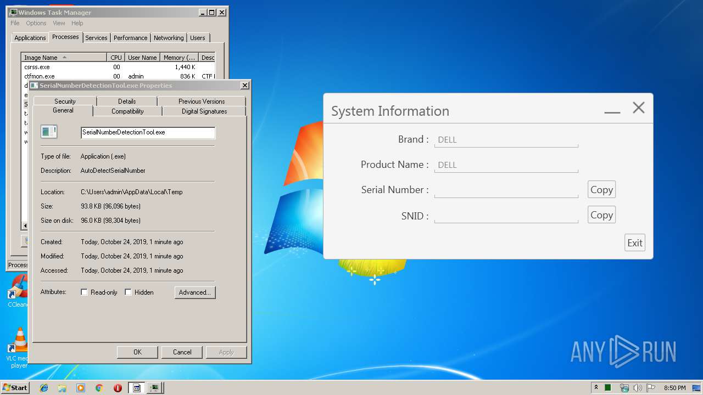Open the volume speaker tray icon
This screenshot has width=703, height=395.
coord(637,388)
